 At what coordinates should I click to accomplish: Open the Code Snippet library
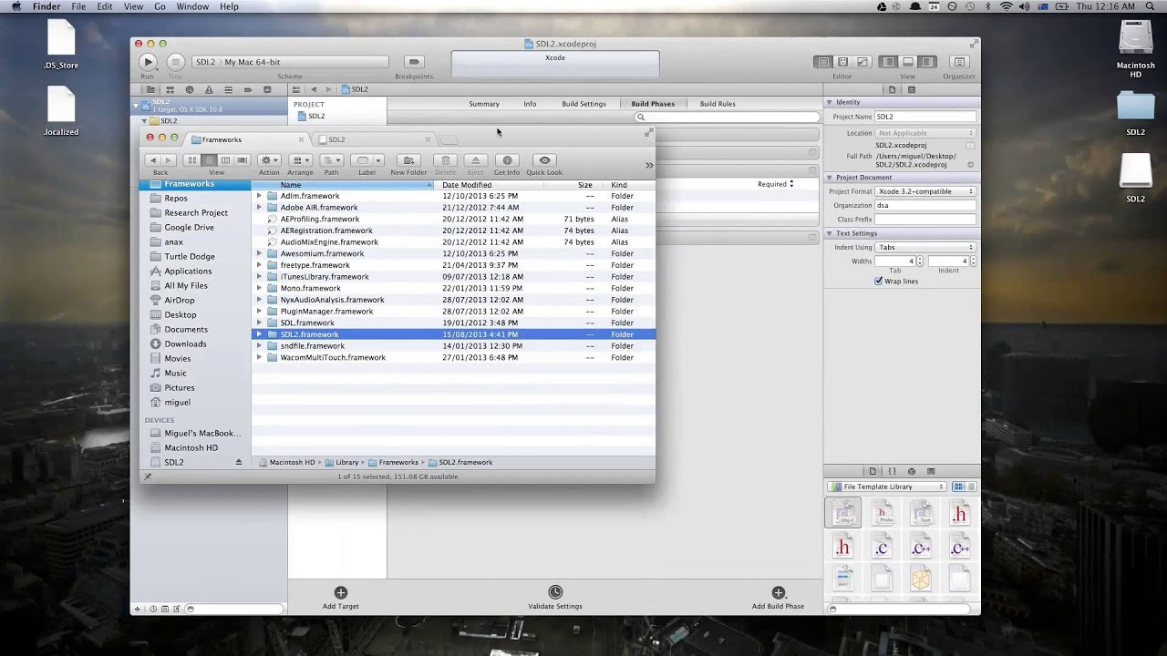pos(892,471)
